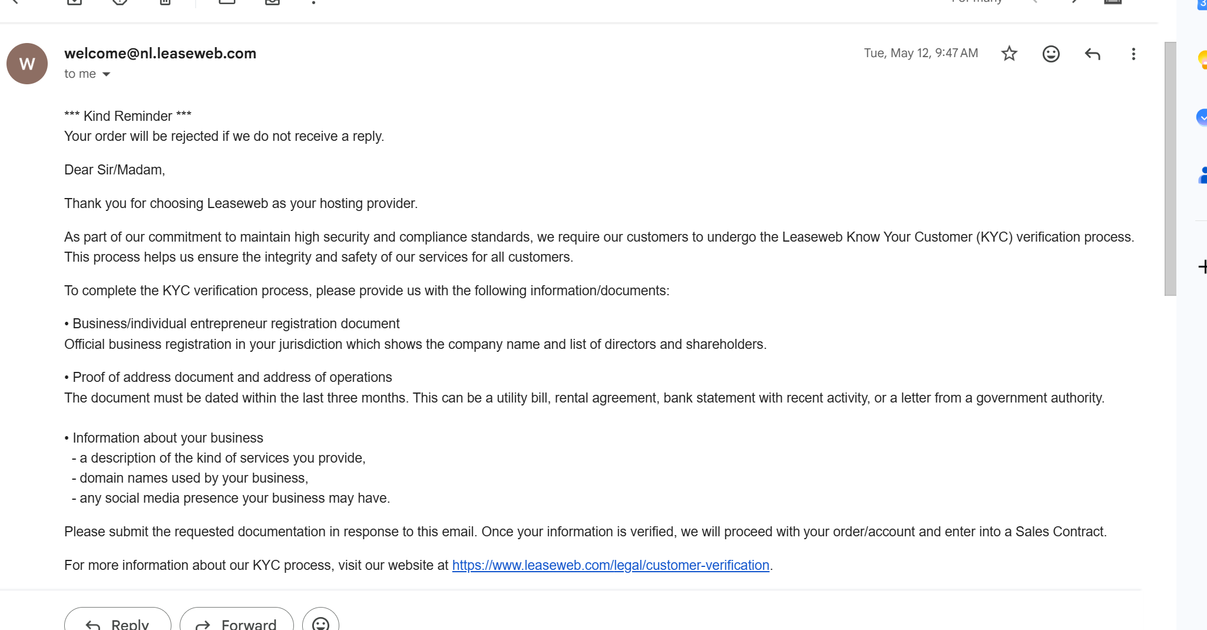Open the keyboard input tools icon

[1112, 2]
